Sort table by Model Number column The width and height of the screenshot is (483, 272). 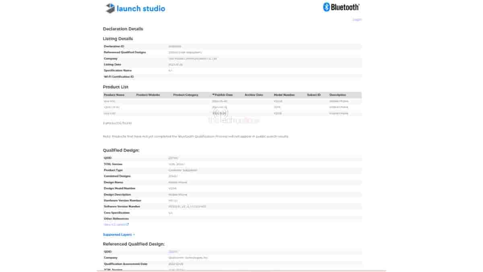(284, 95)
